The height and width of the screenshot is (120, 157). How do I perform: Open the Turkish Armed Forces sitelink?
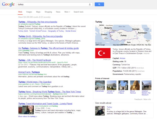tap(38, 31)
